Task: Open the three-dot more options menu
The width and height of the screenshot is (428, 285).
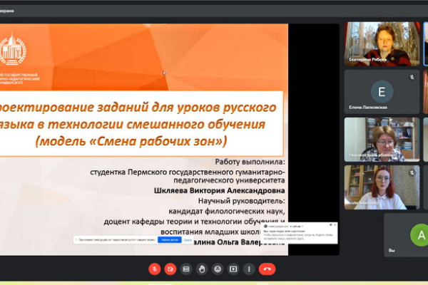Action: tap(249, 269)
